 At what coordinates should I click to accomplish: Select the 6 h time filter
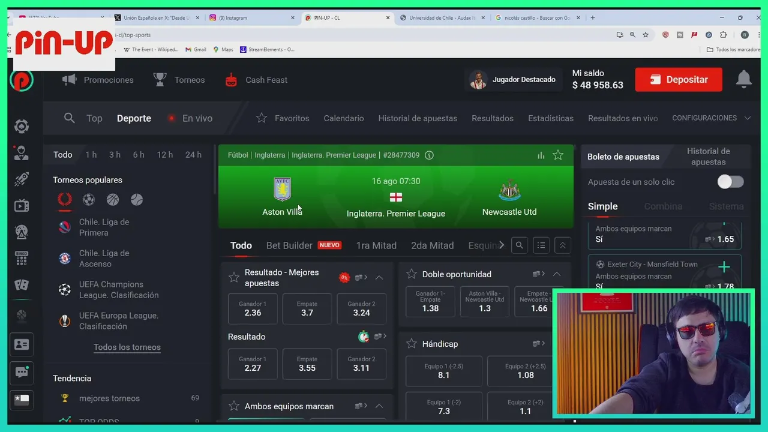click(139, 155)
